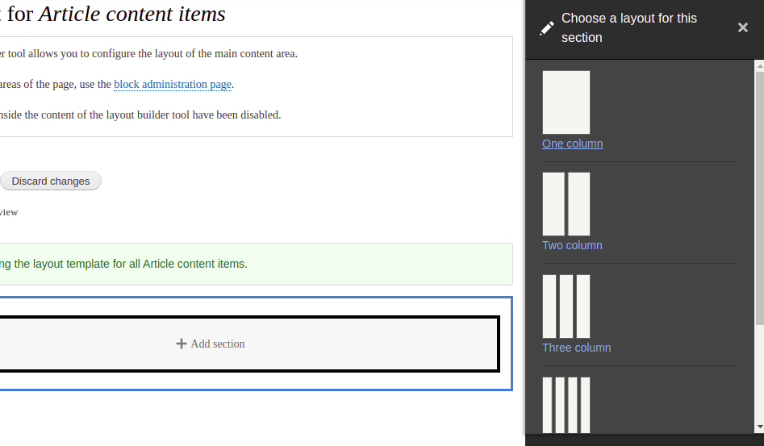Click the 'Article content items' page heading
Image resolution: width=764 pixels, height=446 pixels.
132,14
